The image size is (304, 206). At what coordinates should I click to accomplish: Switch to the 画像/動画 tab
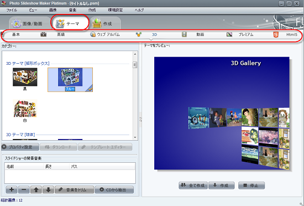pos(29,23)
